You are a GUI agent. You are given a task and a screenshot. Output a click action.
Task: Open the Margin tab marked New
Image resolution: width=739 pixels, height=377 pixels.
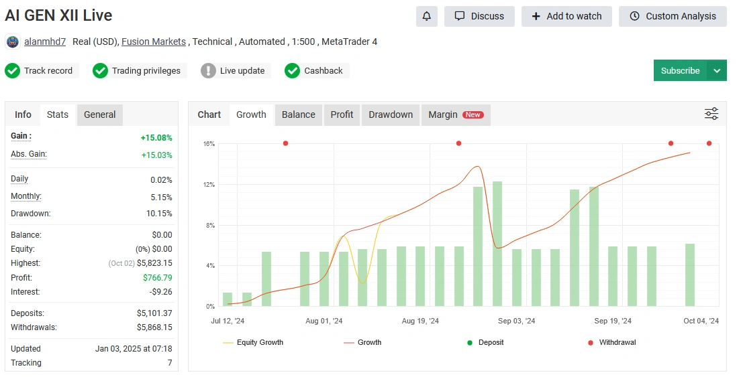click(x=456, y=115)
